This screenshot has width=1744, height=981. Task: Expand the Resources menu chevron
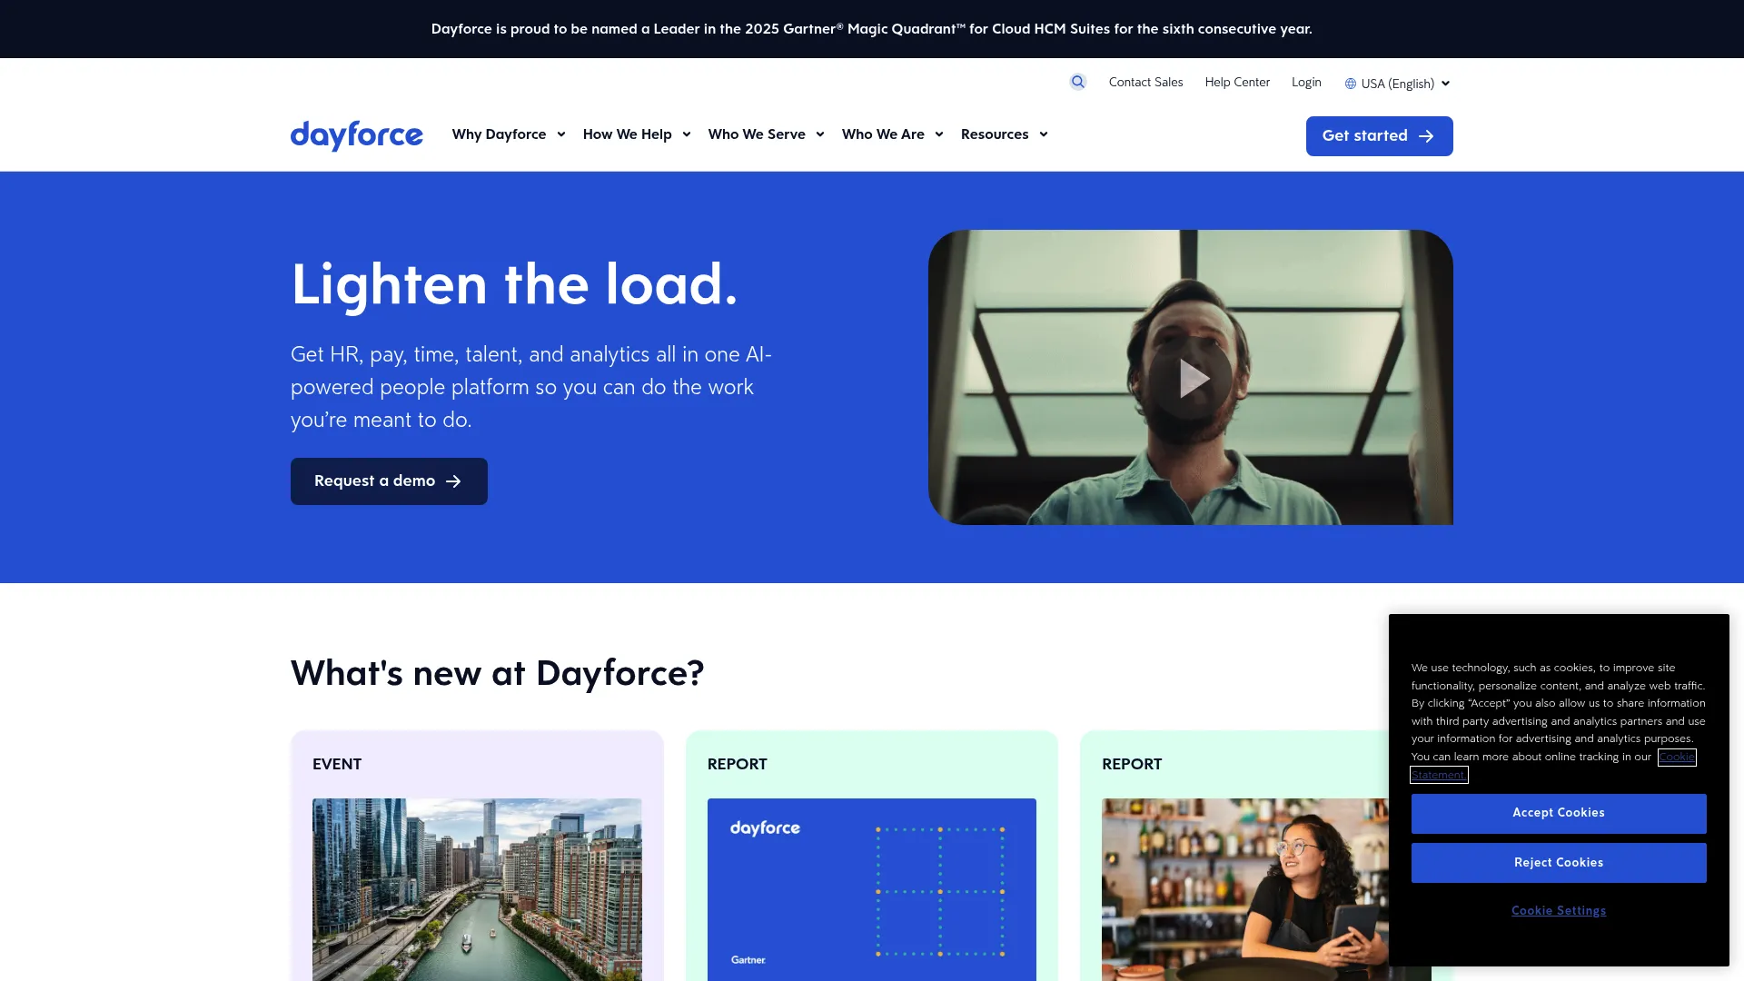(x=1044, y=134)
